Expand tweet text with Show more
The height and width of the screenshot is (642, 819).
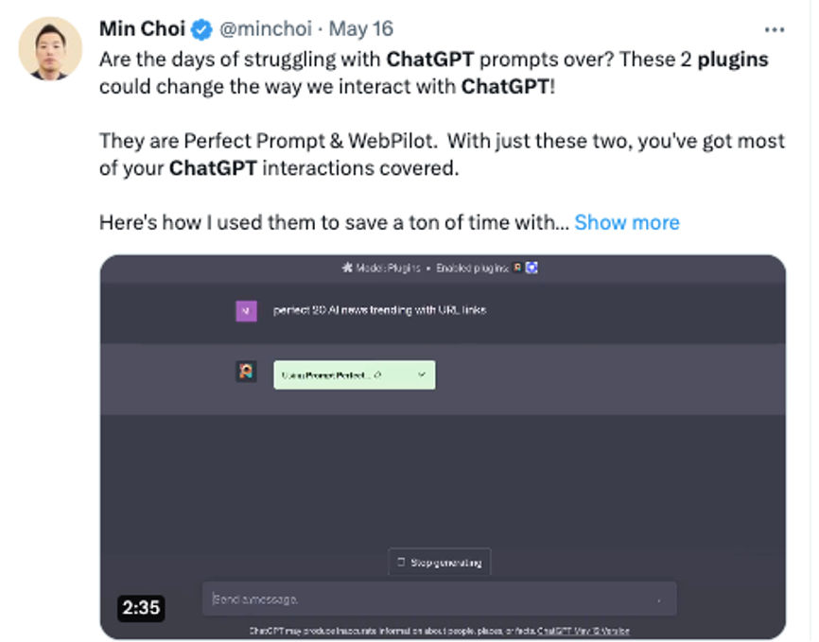tap(626, 222)
